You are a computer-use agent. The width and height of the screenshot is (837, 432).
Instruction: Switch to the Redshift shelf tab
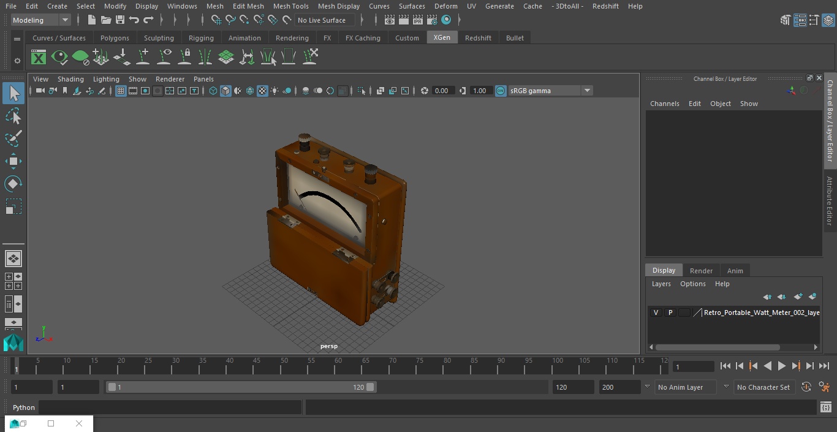(478, 38)
